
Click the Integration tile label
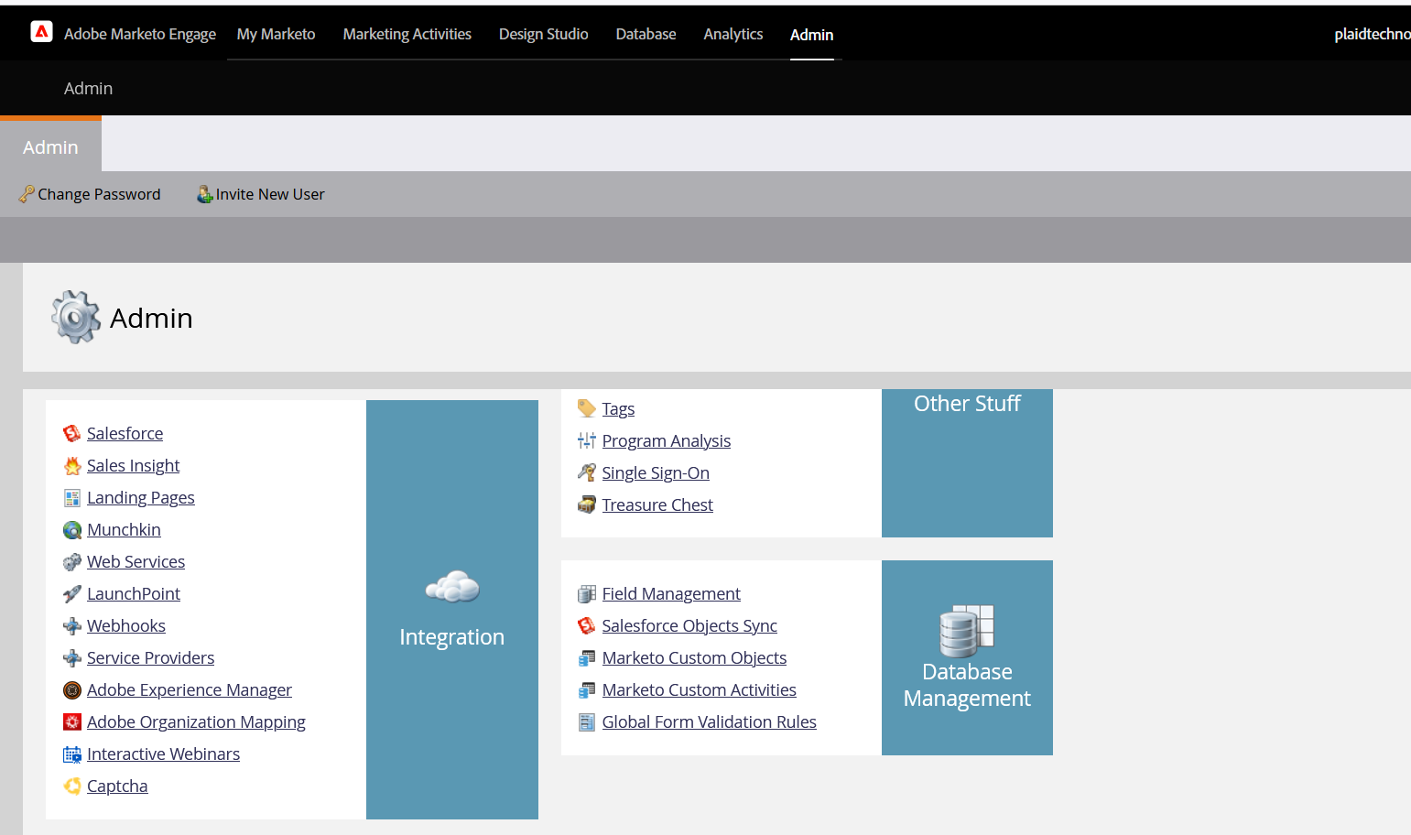tap(451, 636)
